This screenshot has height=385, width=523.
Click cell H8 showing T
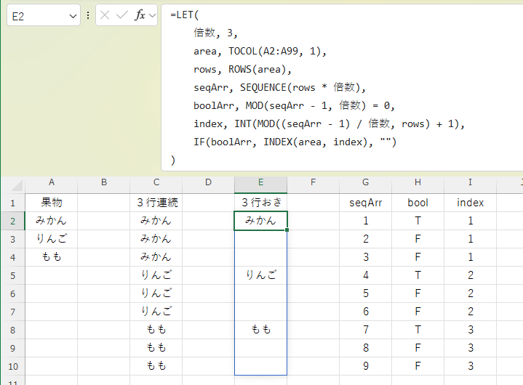point(418,330)
